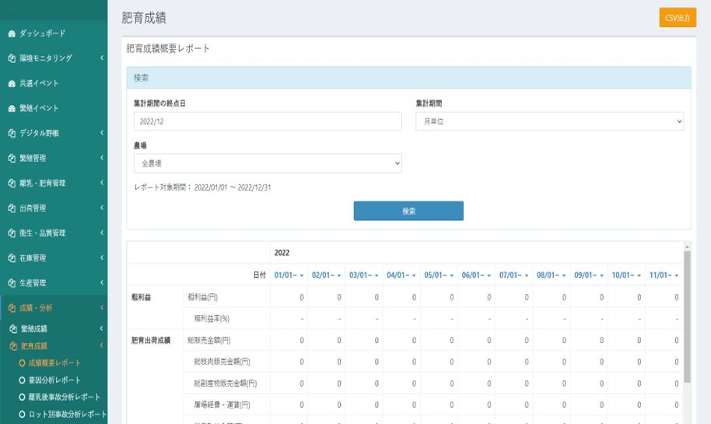
Task: Click the orange 肥育成績 submenu icon
Action: pyautogui.click(x=13, y=346)
